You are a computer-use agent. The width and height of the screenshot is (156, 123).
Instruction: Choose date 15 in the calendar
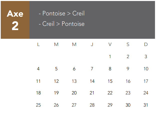click(110, 81)
